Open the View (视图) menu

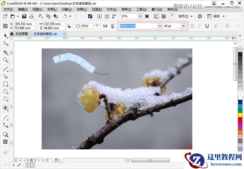tap(37, 9)
